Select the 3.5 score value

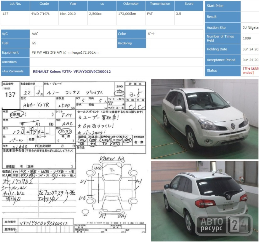tap(179, 14)
